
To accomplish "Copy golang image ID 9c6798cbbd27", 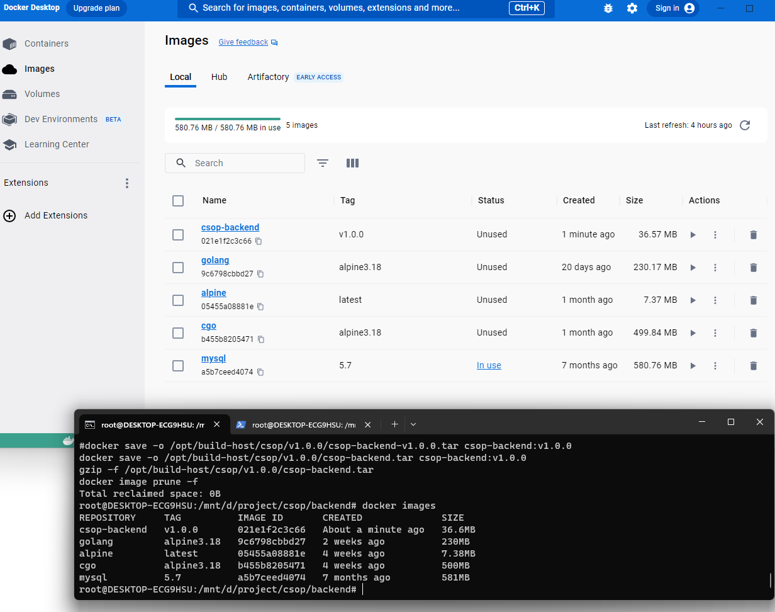I will (x=260, y=274).
